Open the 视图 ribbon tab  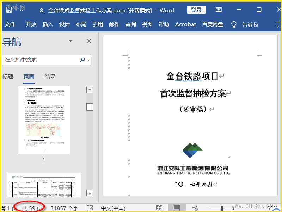[x=147, y=24]
